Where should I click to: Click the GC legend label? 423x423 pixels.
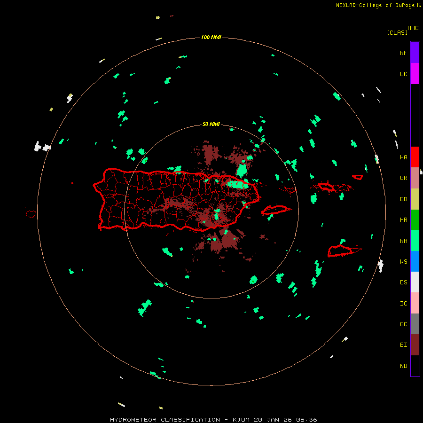click(403, 324)
